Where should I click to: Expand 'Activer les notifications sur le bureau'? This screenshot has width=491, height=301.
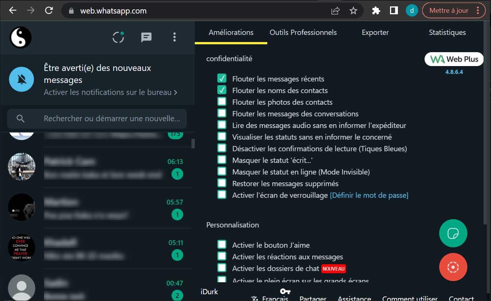tap(109, 92)
